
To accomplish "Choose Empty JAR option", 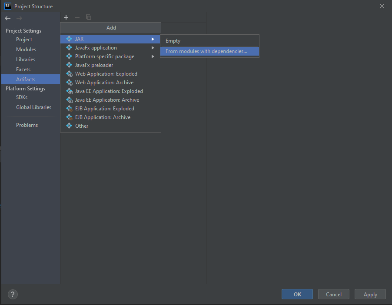I will click(x=210, y=41).
